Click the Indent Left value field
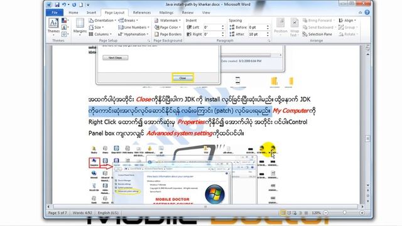Image resolution: width=402 pixels, height=226 pixels. tap(212, 27)
